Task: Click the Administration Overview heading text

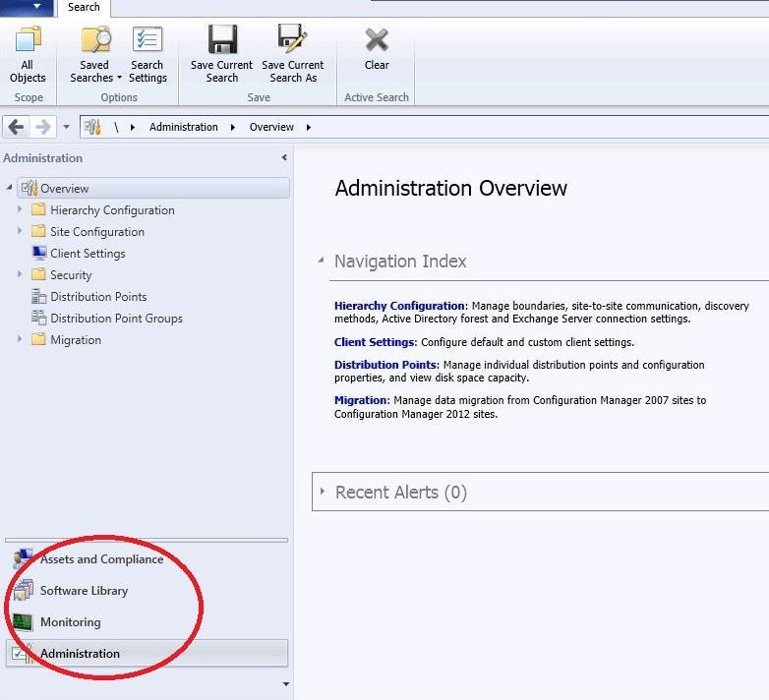Action: (450, 188)
